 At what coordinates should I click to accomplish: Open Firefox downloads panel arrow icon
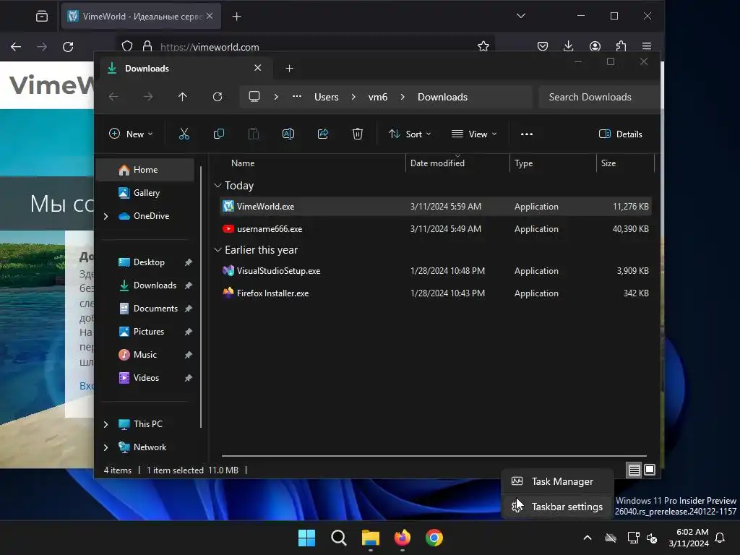point(569,46)
